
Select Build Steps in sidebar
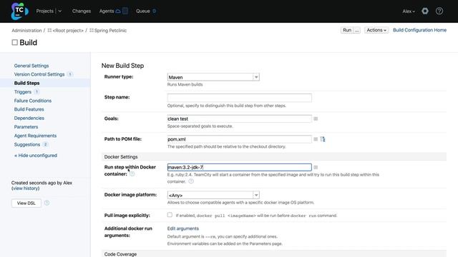point(26,83)
